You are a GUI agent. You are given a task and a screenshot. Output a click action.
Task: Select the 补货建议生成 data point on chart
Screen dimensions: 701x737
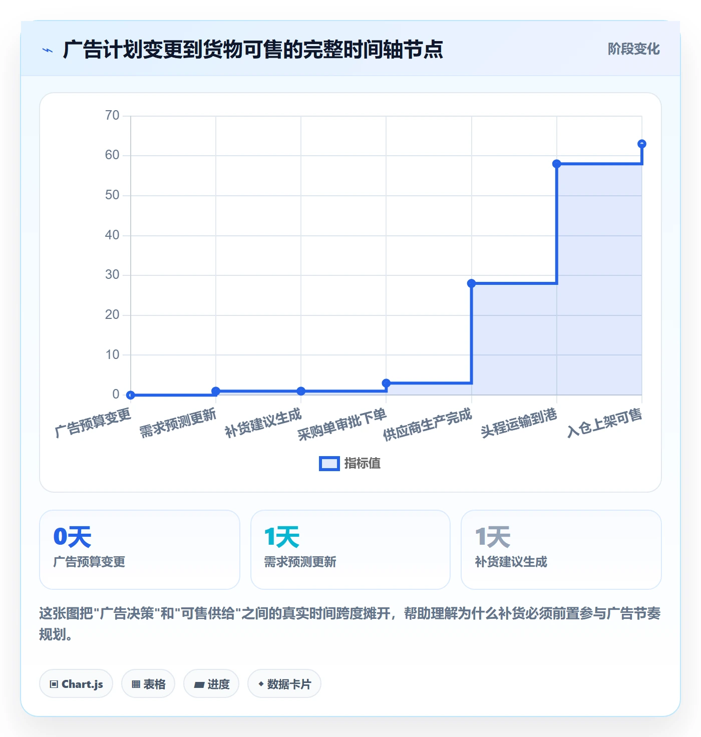pos(301,391)
